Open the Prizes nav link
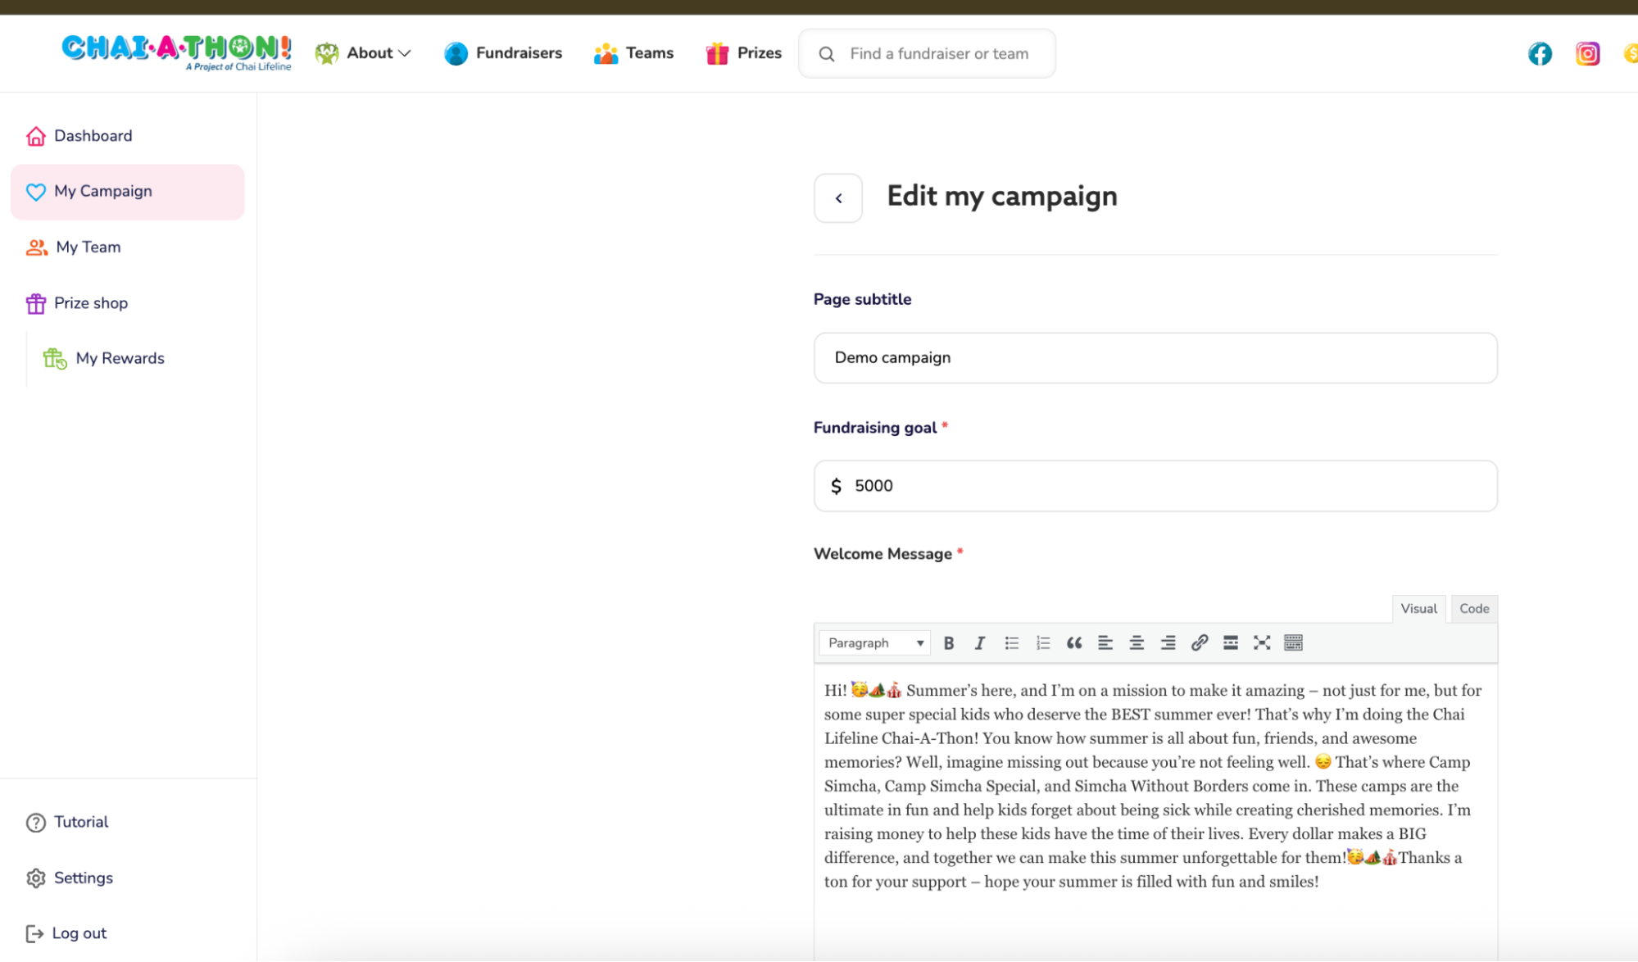1638x962 pixels. coord(743,53)
